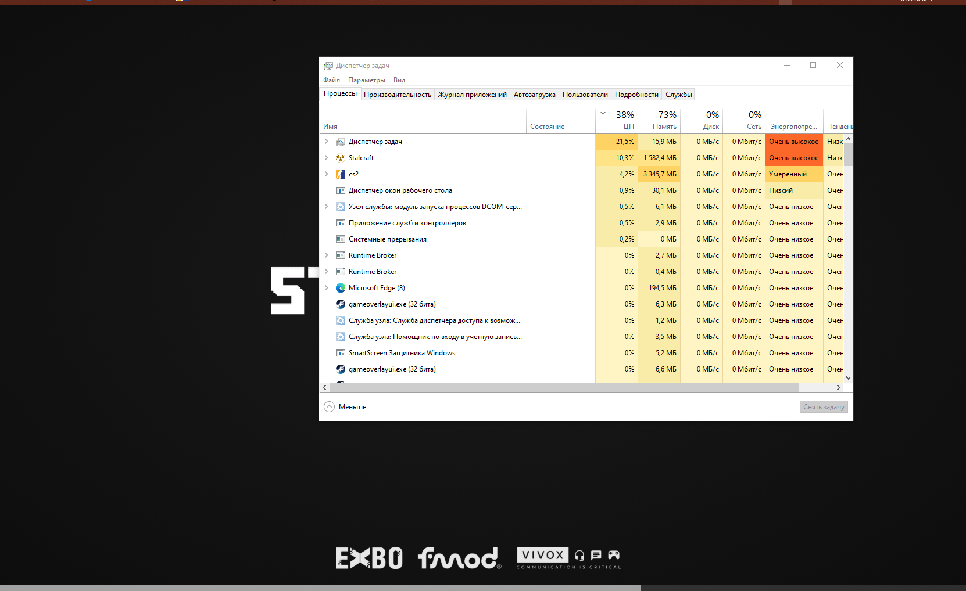Expand the Stalcraft process group

[327, 158]
